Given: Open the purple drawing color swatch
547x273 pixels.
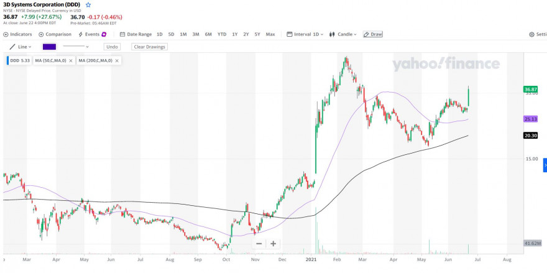Looking at the screenshot, I should coord(49,47).
